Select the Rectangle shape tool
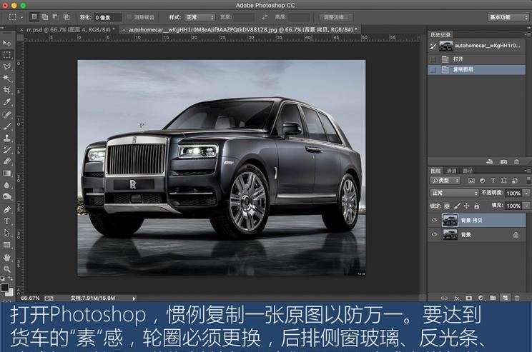 point(6,245)
